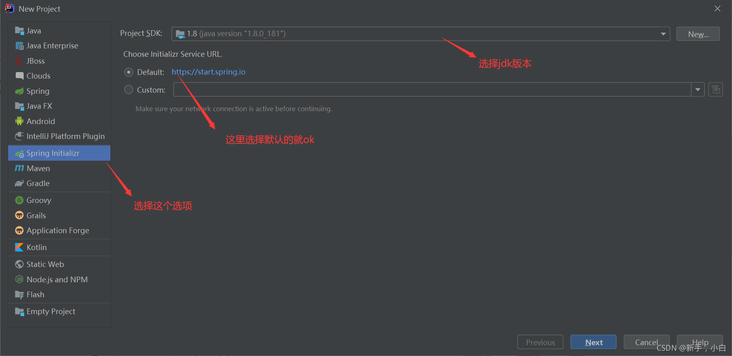Viewport: 732px width, 356px height.
Task: Click inside the Custom URL input field
Action: (432, 89)
